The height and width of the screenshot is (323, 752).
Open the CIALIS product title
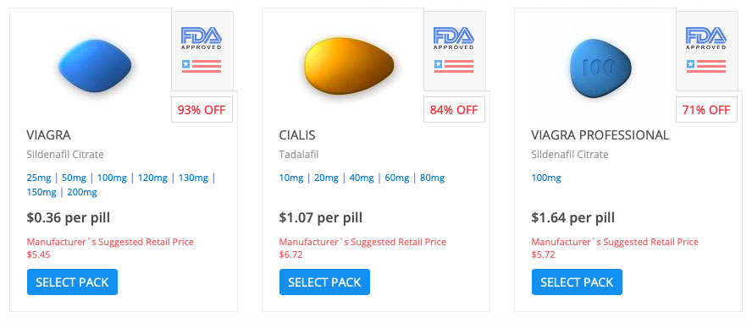(x=297, y=135)
